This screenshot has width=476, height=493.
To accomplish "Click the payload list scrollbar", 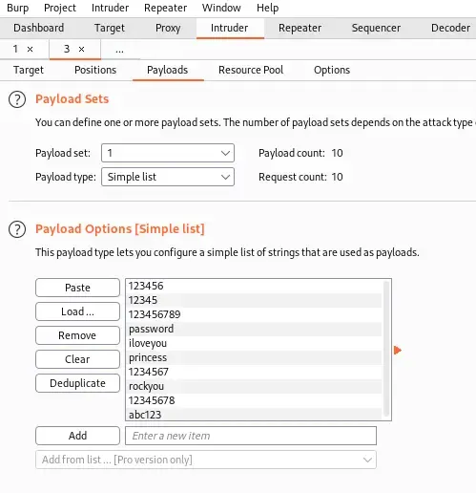I will (386, 349).
